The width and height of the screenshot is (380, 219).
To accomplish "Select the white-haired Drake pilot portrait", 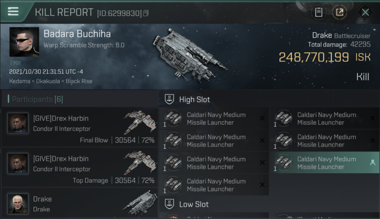I will [x=18, y=204].
